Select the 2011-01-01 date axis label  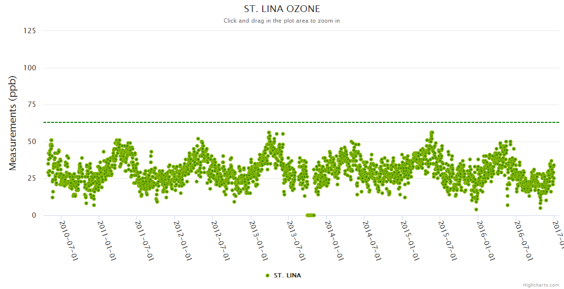coord(107,234)
